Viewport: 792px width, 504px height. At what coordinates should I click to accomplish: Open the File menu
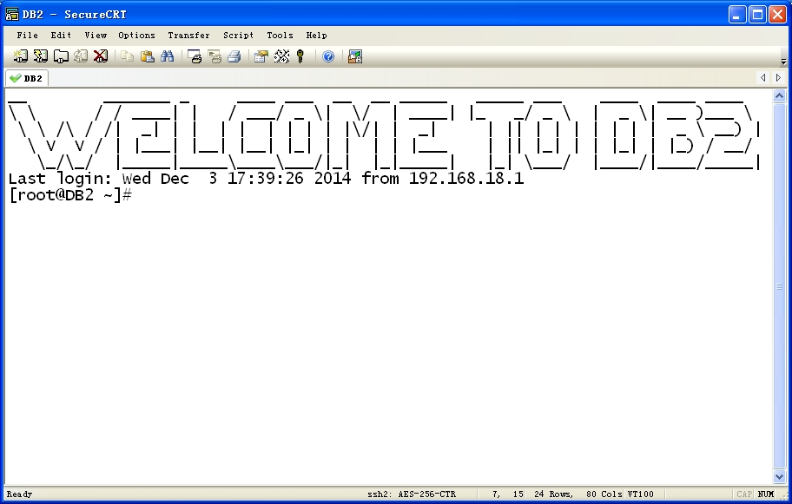click(27, 36)
